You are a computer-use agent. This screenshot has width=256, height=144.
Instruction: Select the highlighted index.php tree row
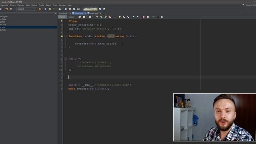pyautogui.click(x=28, y=27)
